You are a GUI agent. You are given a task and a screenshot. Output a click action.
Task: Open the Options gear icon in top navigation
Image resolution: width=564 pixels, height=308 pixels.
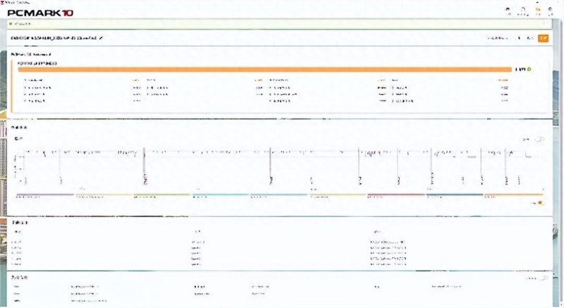tap(551, 10)
